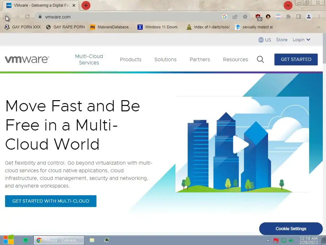Show hidden system tray icons
This screenshot has height=245, width=326.
268,241
